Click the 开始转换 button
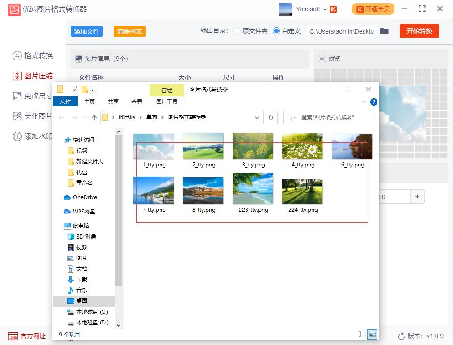 [419, 31]
